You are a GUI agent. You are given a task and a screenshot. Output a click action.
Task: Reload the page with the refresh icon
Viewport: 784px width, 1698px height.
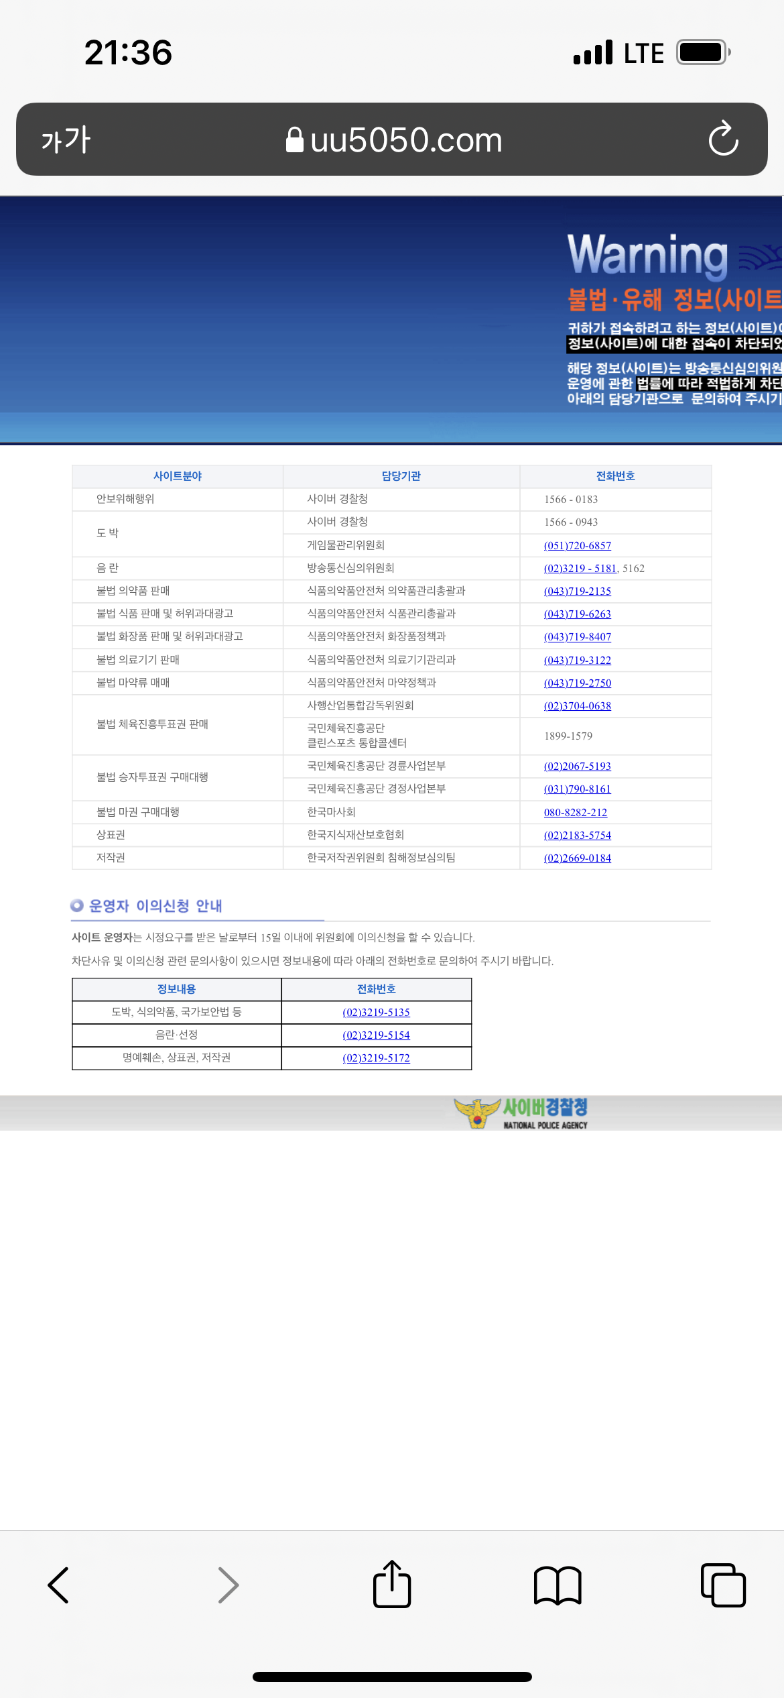coord(724,139)
